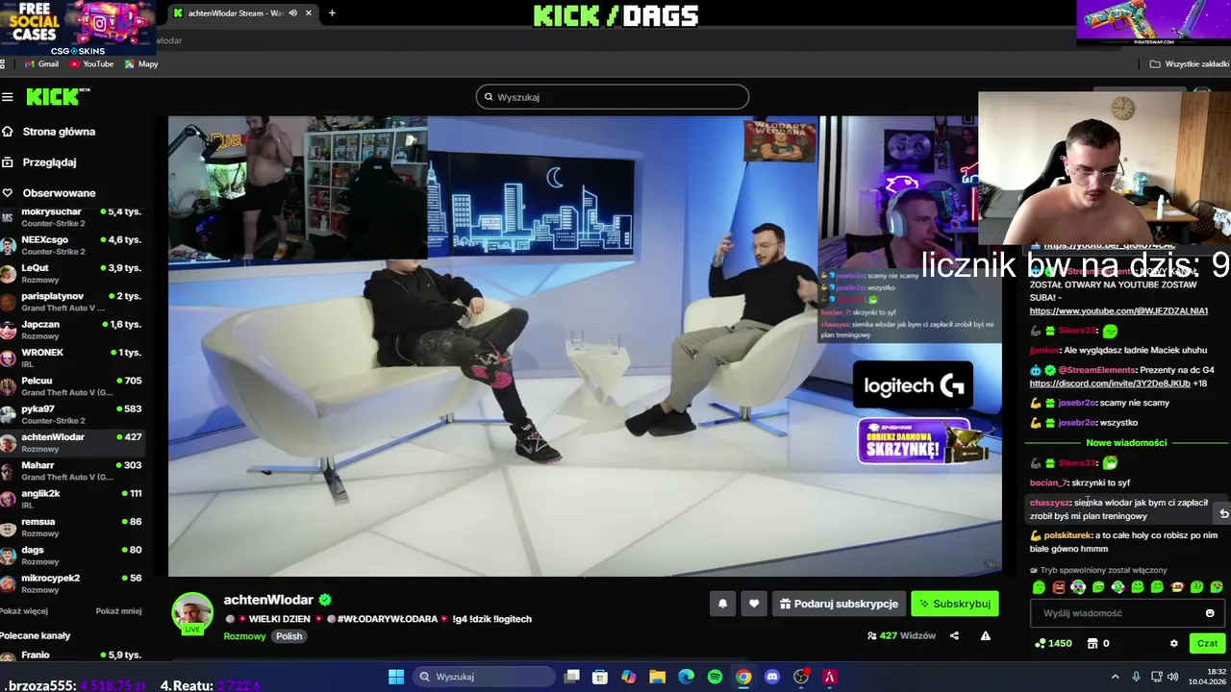
Task: Open Maharr channel in sidebar
Action: pyautogui.click(x=72, y=471)
